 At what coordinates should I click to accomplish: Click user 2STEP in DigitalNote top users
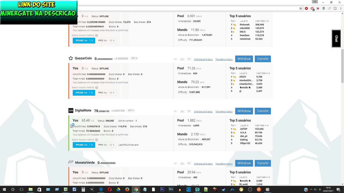[244, 129]
